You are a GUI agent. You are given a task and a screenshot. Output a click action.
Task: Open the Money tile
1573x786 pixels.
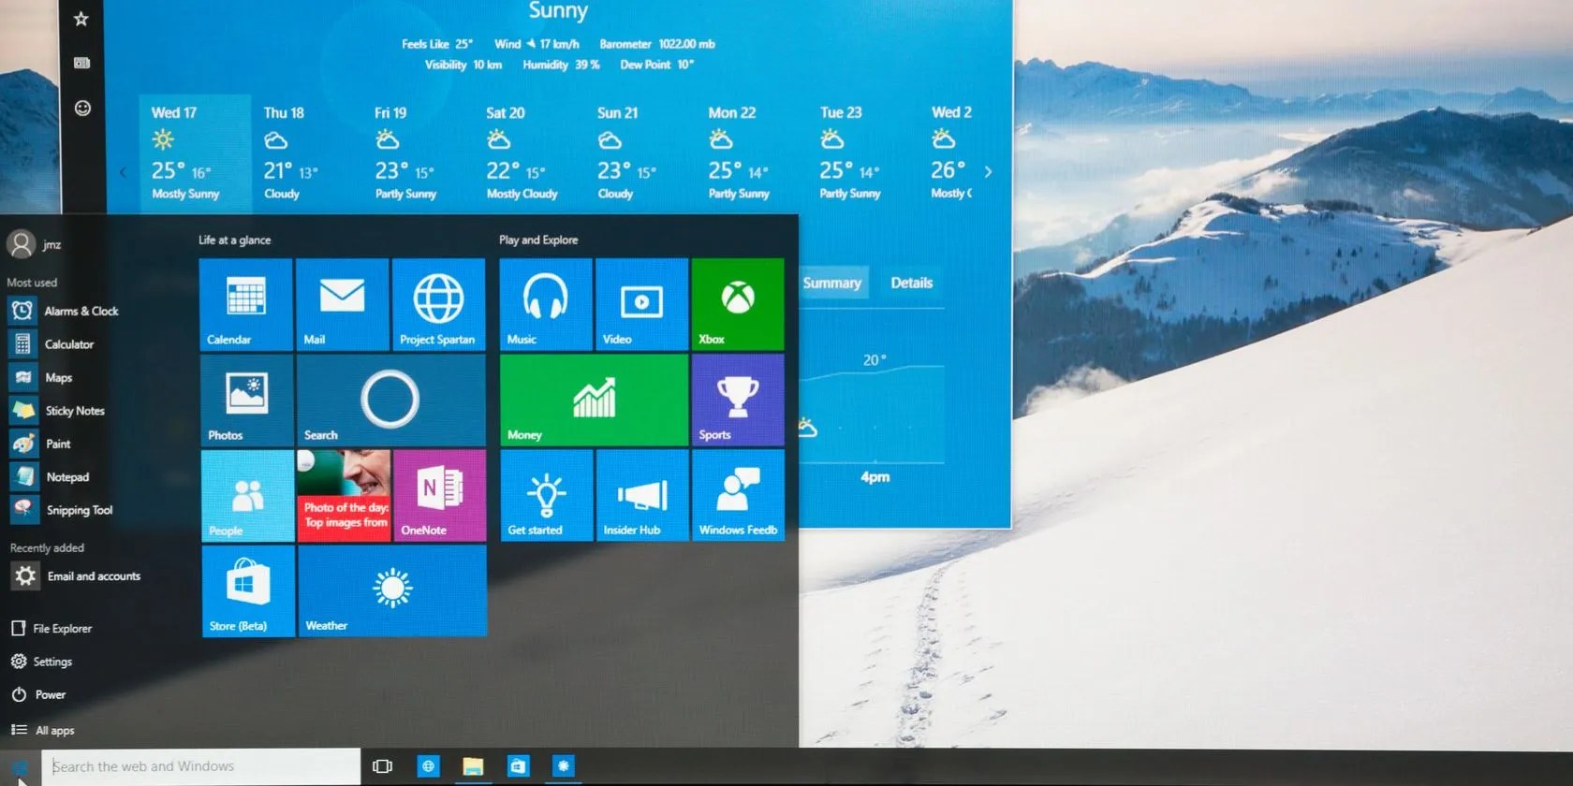595,400
